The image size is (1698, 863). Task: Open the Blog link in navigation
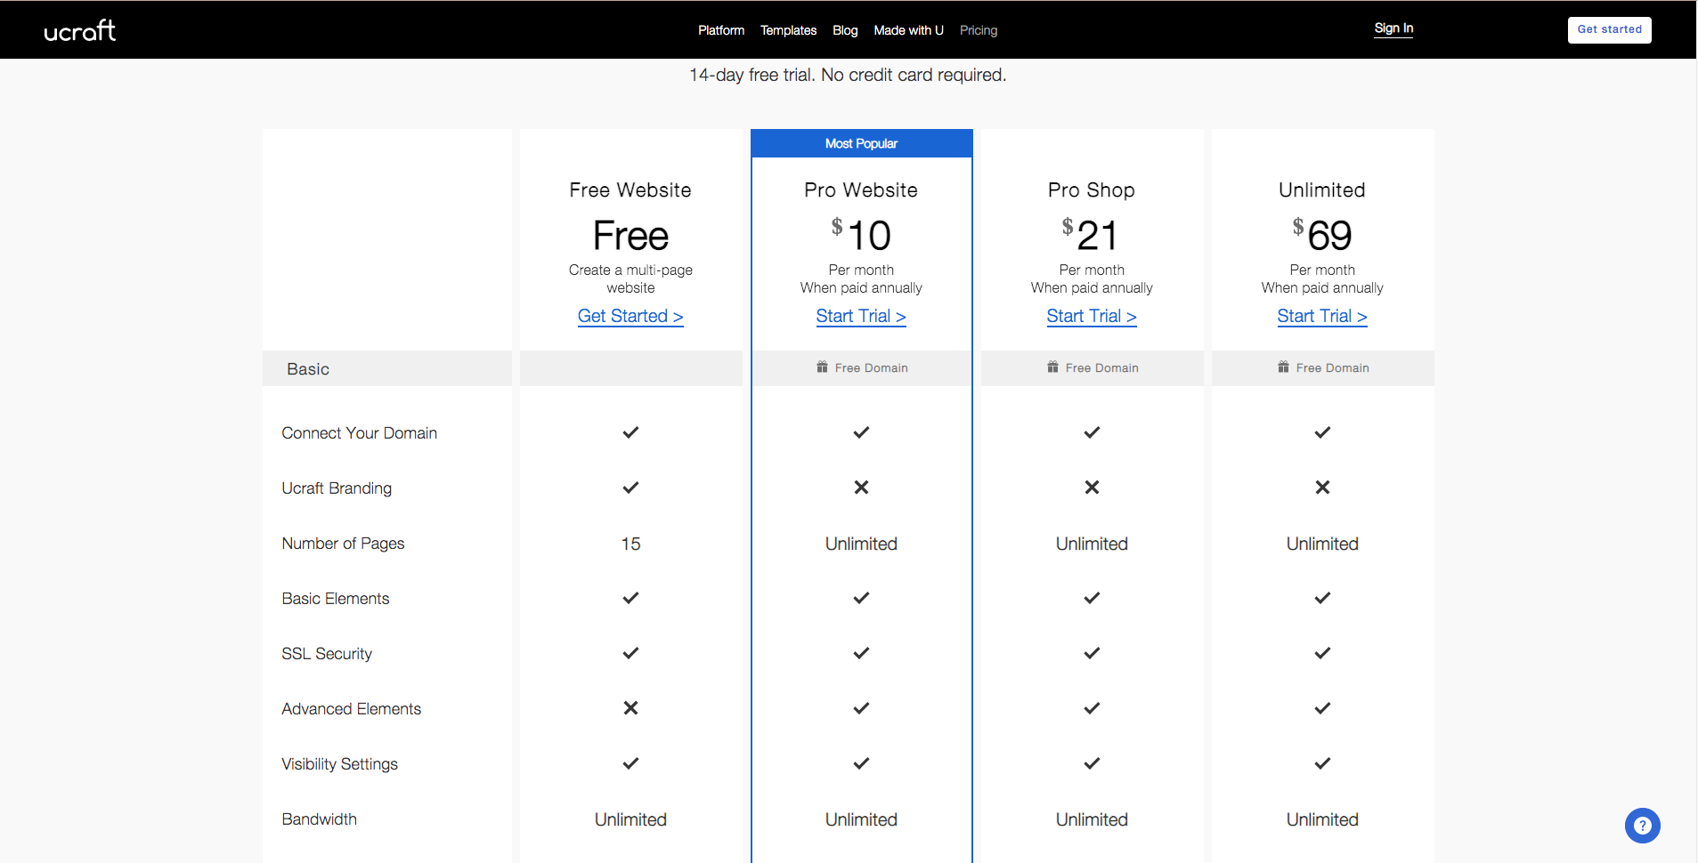[845, 30]
